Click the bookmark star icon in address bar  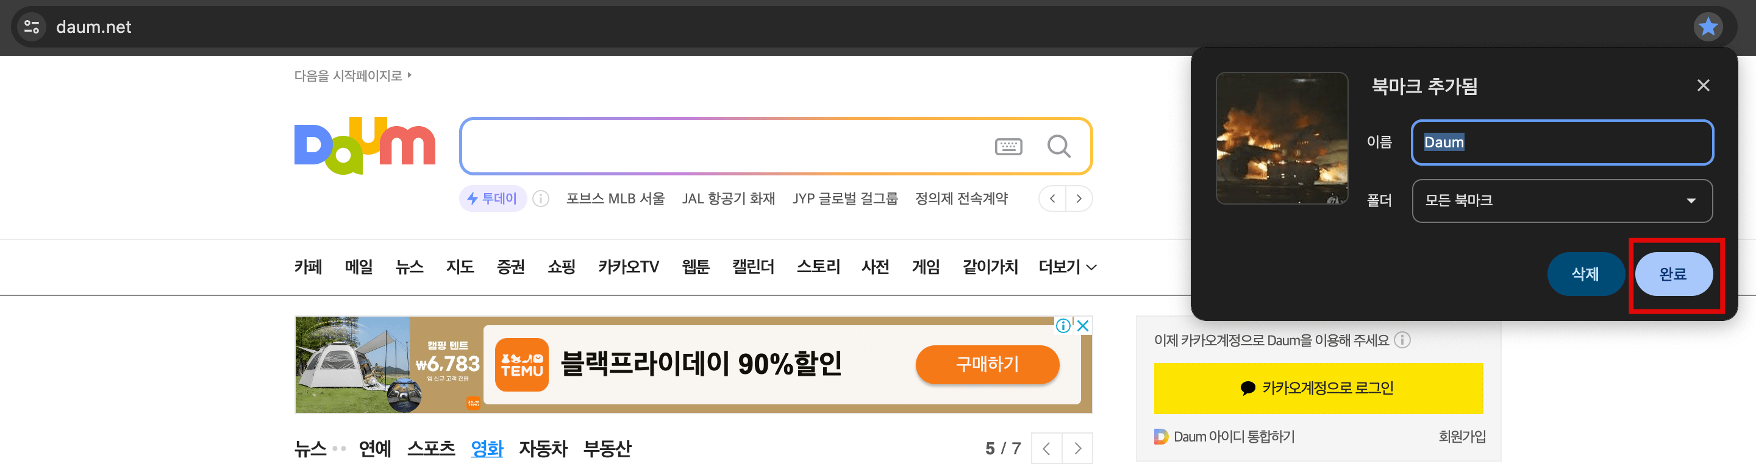(1708, 27)
